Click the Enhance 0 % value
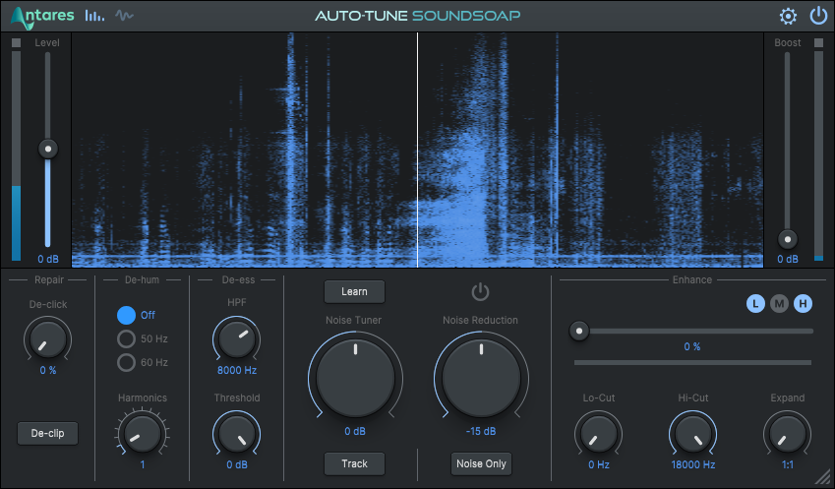This screenshot has height=489, width=835. 692,346
